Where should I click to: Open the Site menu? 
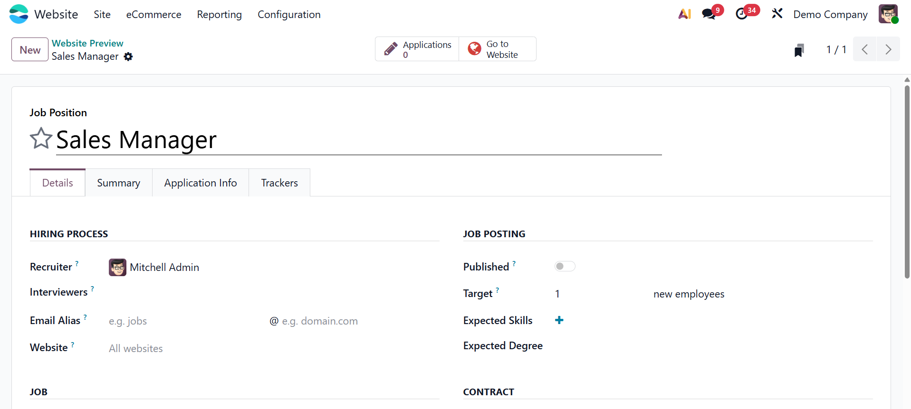click(x=102, y=15)
